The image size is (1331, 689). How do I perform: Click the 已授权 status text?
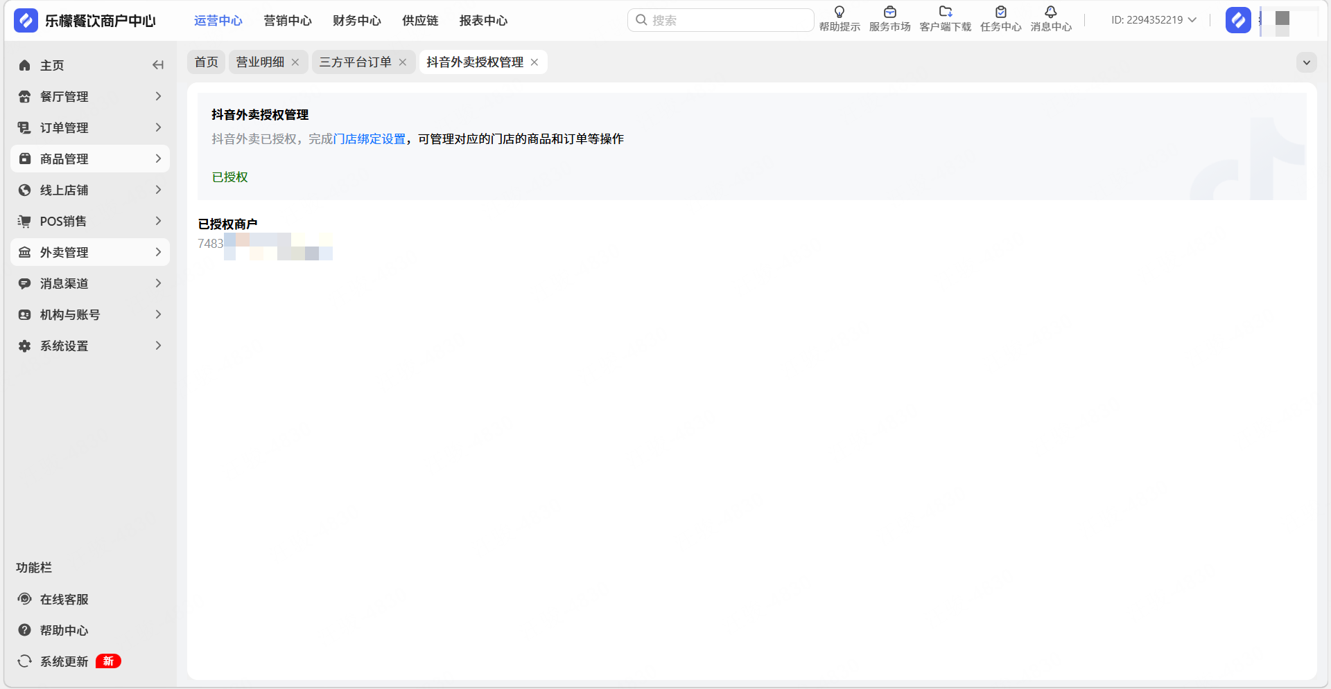coord(230,177)
